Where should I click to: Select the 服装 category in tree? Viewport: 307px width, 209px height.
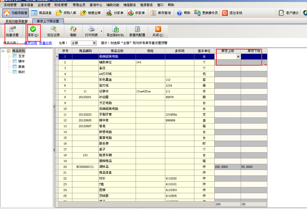click(x=21, y=67)
